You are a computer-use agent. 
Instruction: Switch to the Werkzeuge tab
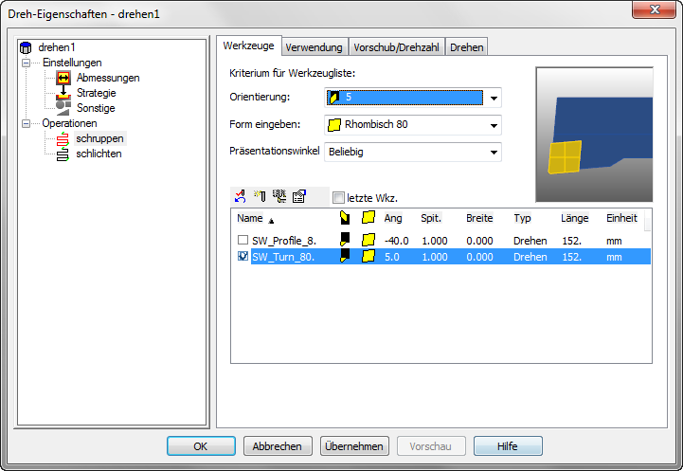(249, 45)
